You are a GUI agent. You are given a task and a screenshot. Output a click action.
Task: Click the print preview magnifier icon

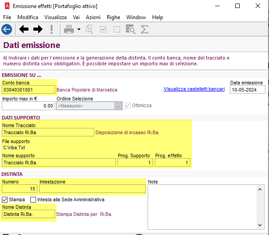click(89, 29)
